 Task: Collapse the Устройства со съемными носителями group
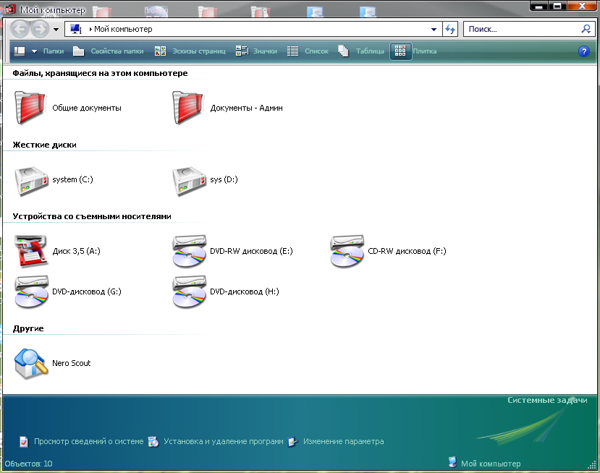coord(92,216)
